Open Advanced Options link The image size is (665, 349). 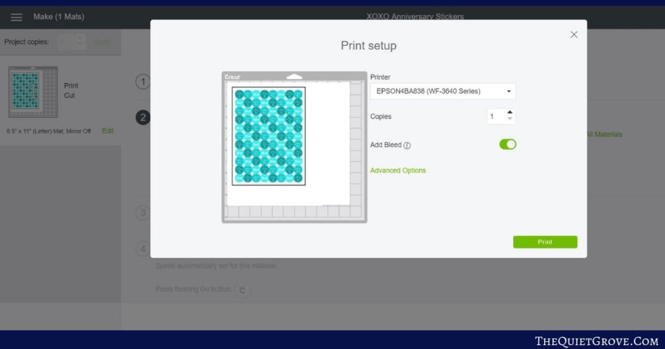click(398, 170)
